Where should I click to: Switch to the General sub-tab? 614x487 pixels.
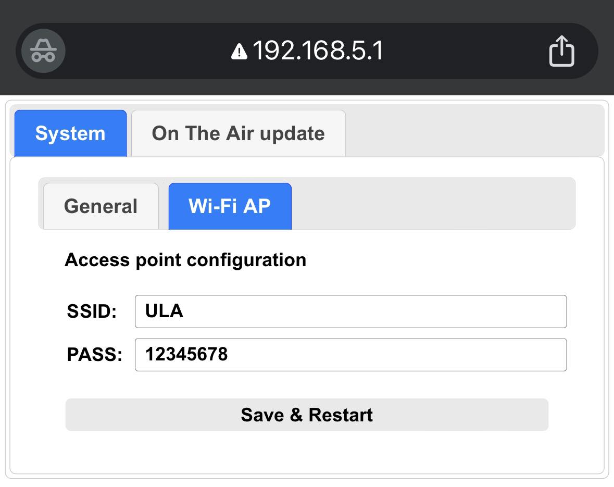tap(101, 206)
